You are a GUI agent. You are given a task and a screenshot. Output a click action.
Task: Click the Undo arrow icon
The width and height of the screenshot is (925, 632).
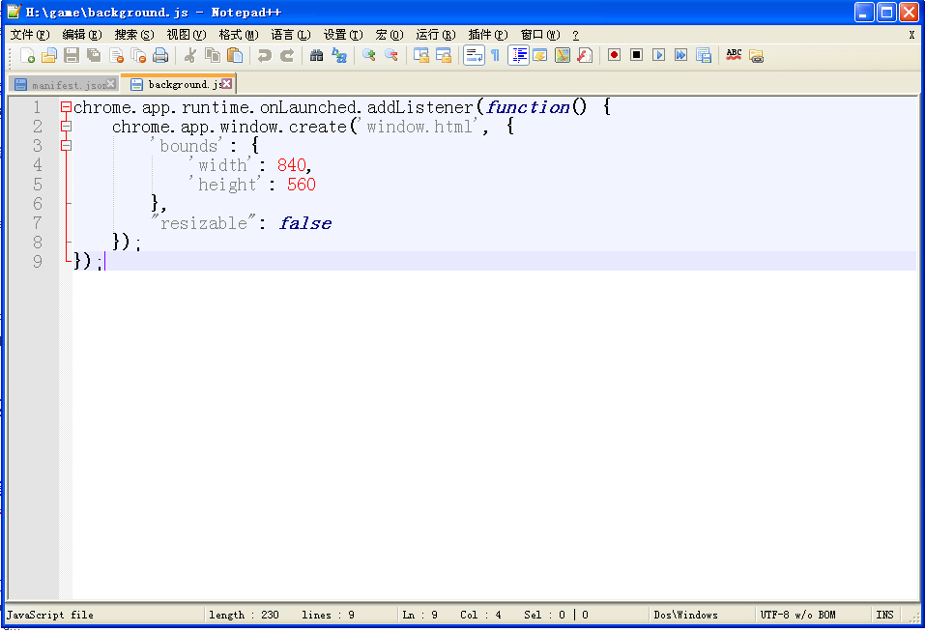coord(264,55)
